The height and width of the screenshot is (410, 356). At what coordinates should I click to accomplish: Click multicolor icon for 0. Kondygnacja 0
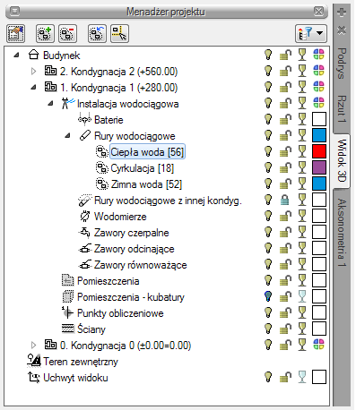coord(319,345)
